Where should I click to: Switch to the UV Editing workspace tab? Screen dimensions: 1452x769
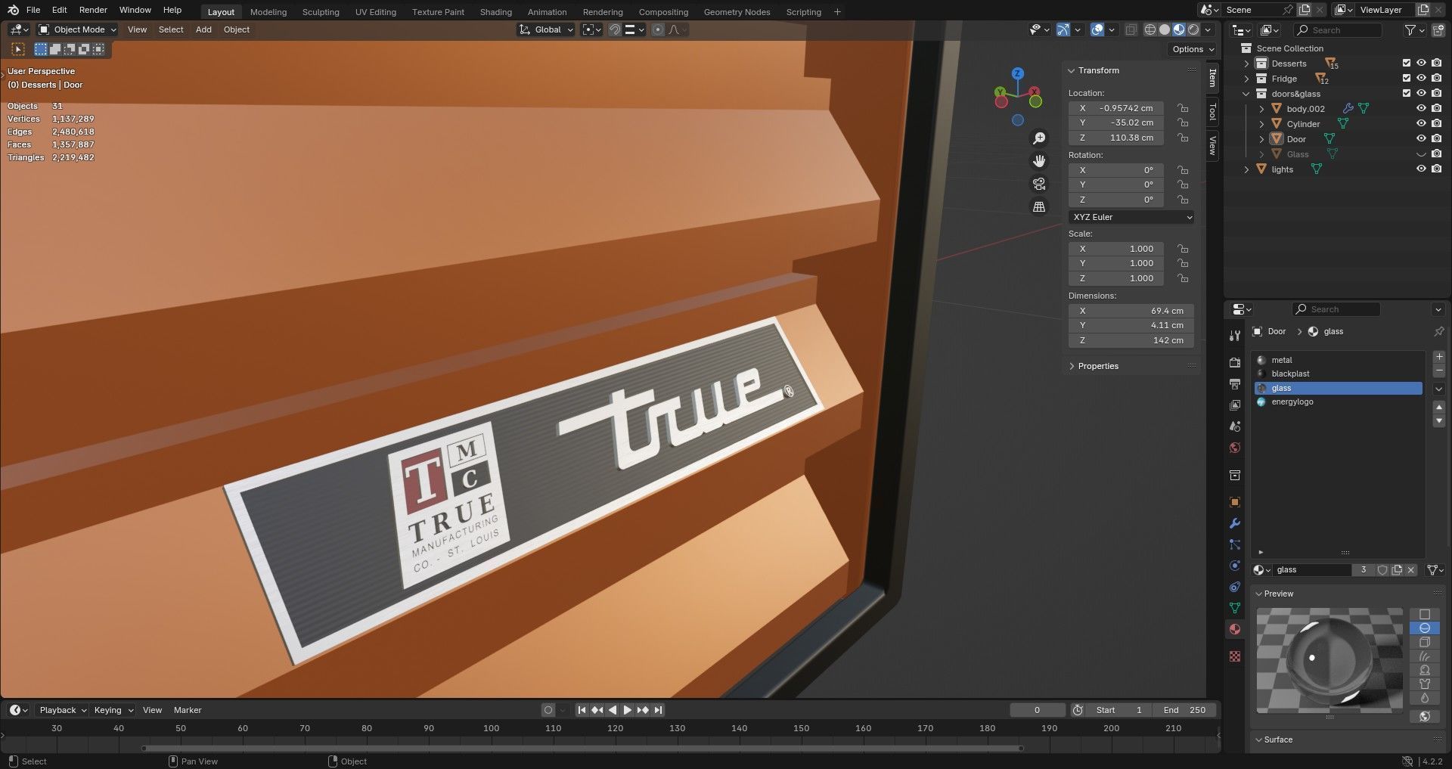[x=376, y=12]
